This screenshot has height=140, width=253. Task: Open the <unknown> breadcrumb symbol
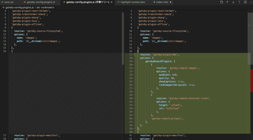[48, 7]
